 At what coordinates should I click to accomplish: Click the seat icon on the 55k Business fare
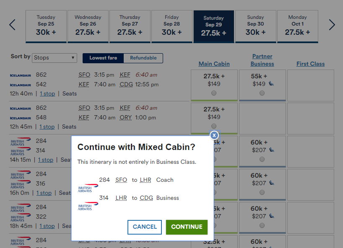271,84
